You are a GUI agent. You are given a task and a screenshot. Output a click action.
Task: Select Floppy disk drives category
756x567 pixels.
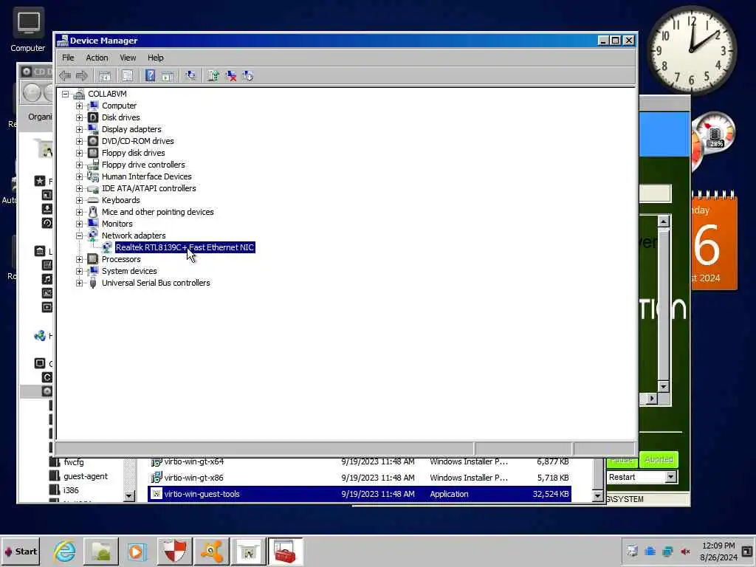tap(133, 153)
